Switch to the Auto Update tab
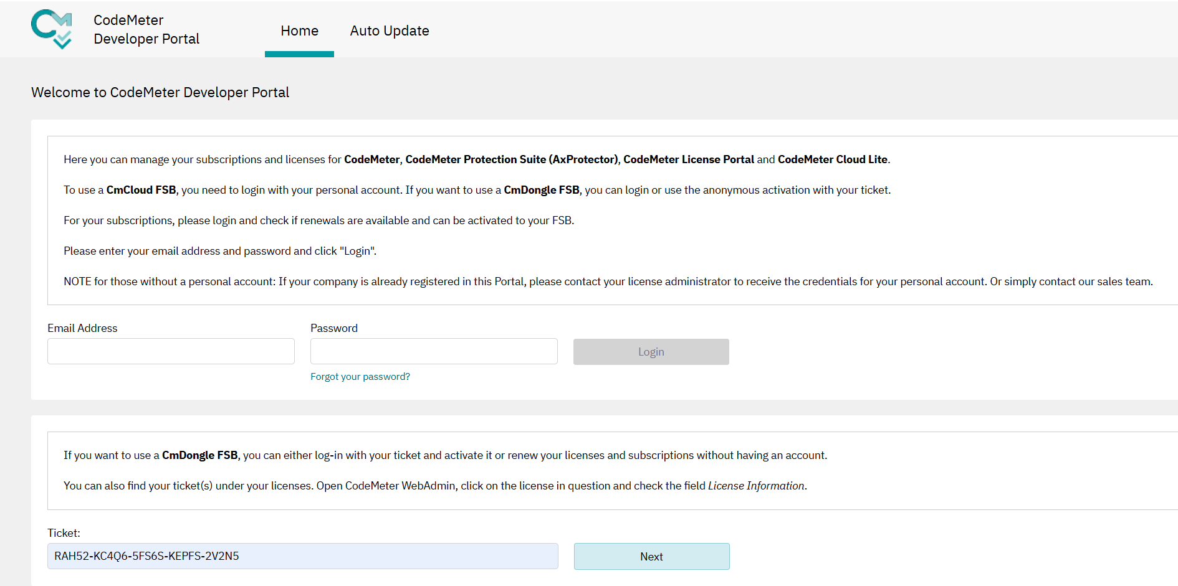Screen dimensions: 1178x586 (390, 31)
